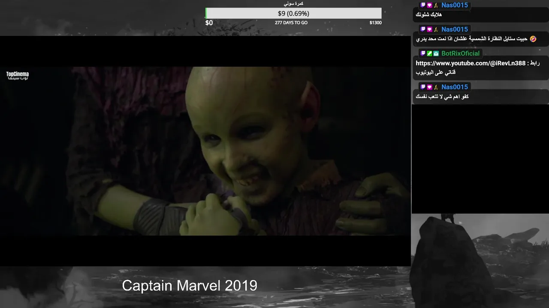Click teal robot badge beside BotRixOficial
Image resolution: width=549 pixels, height=308 pixels.
tap(436, 53)
